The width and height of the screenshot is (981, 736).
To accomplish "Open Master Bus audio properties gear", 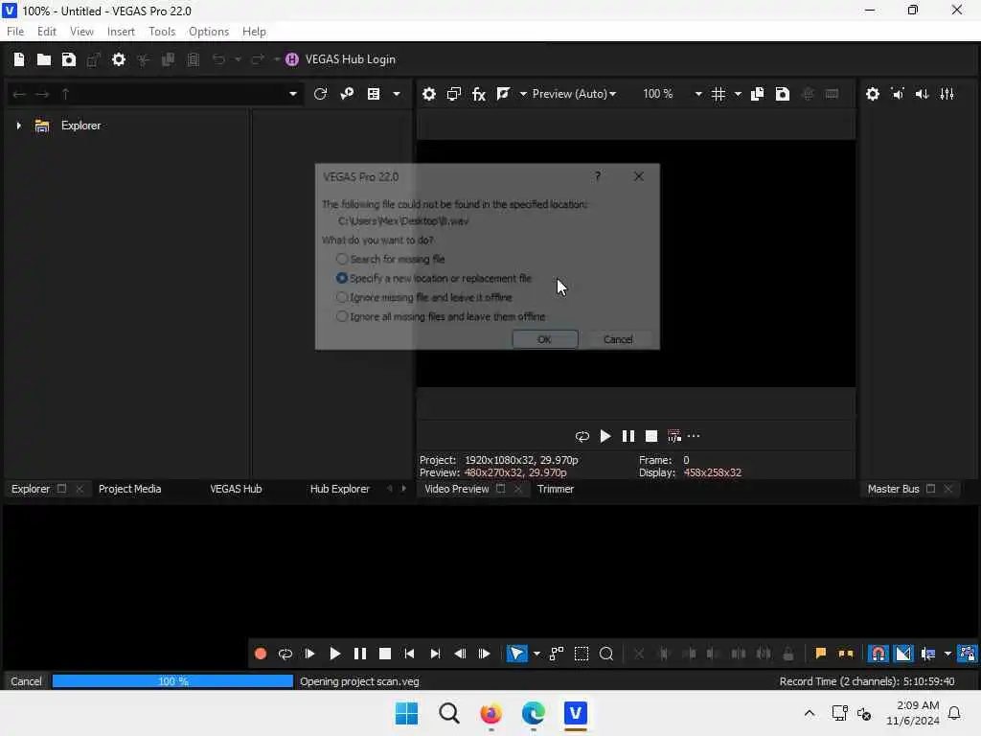I will tap(873, 94).
